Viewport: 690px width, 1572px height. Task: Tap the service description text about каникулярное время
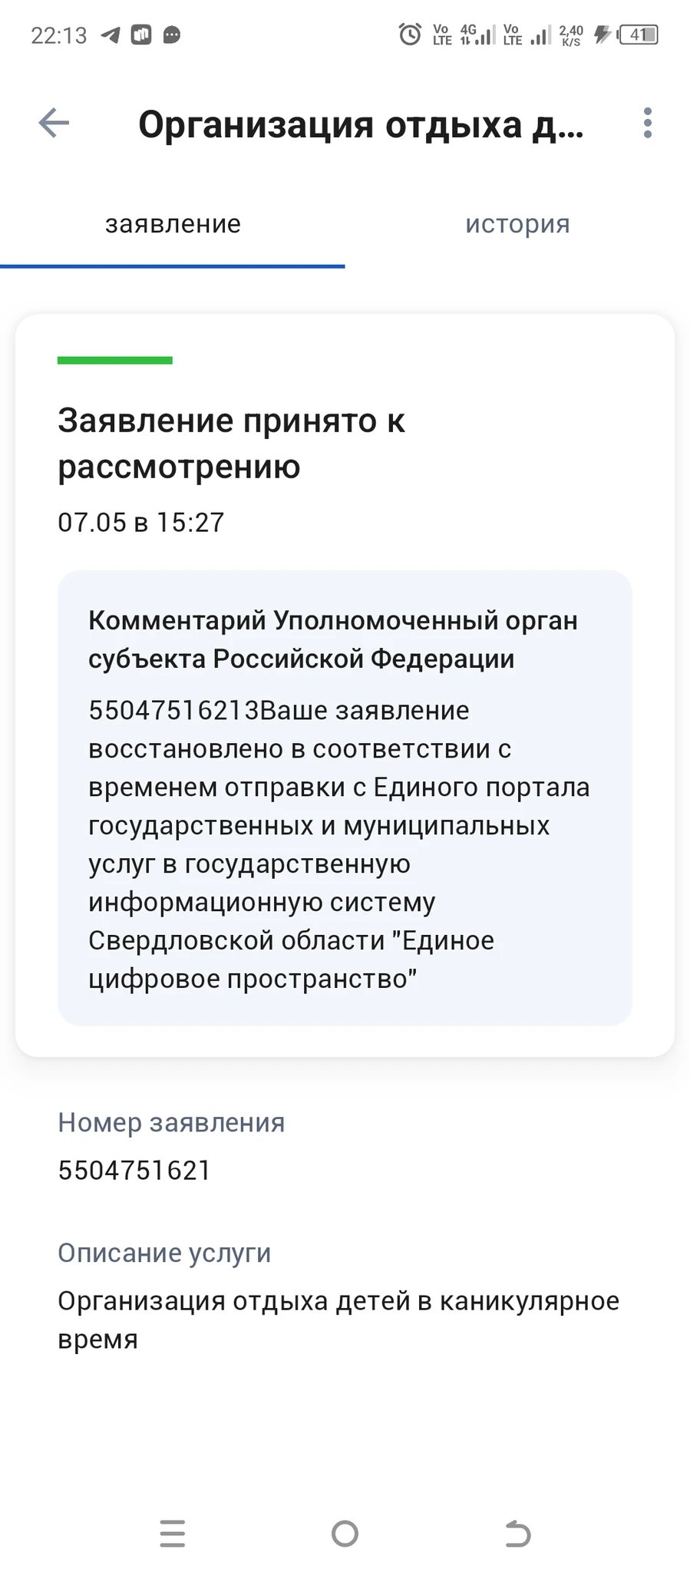click(338, 1319)
